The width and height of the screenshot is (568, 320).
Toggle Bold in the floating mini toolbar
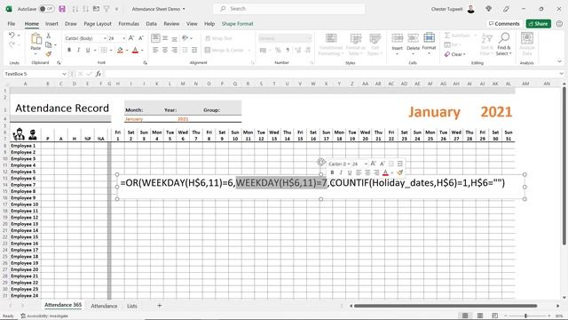(332, 172)
